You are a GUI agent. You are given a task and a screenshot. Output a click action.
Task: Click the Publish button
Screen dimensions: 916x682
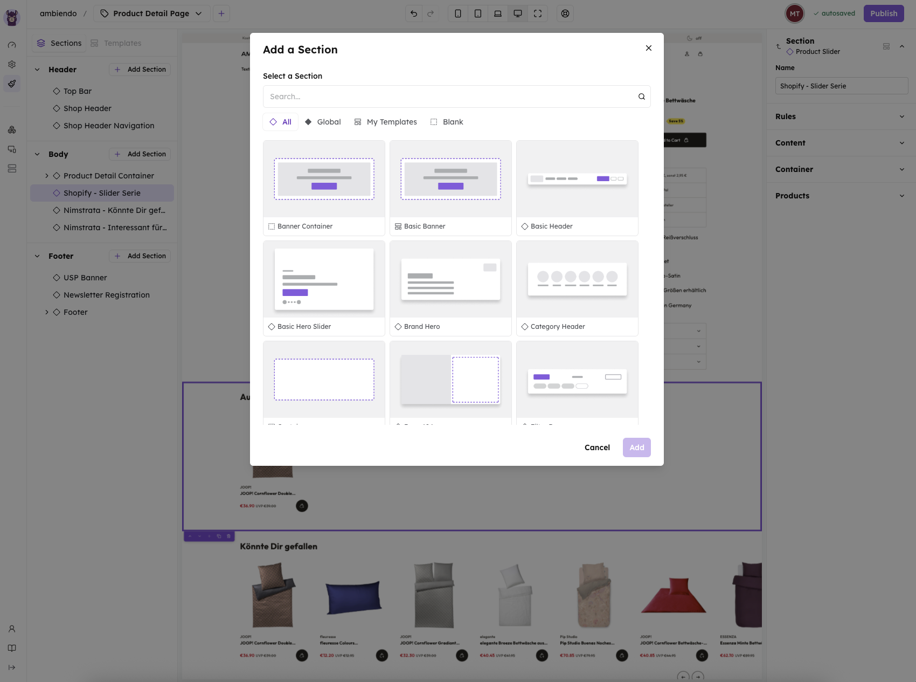coord(883,13)
